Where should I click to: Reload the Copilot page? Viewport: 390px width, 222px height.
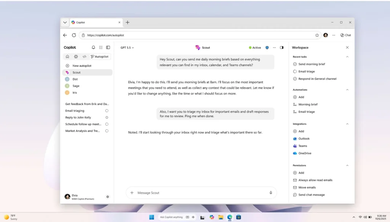(74, 35)
